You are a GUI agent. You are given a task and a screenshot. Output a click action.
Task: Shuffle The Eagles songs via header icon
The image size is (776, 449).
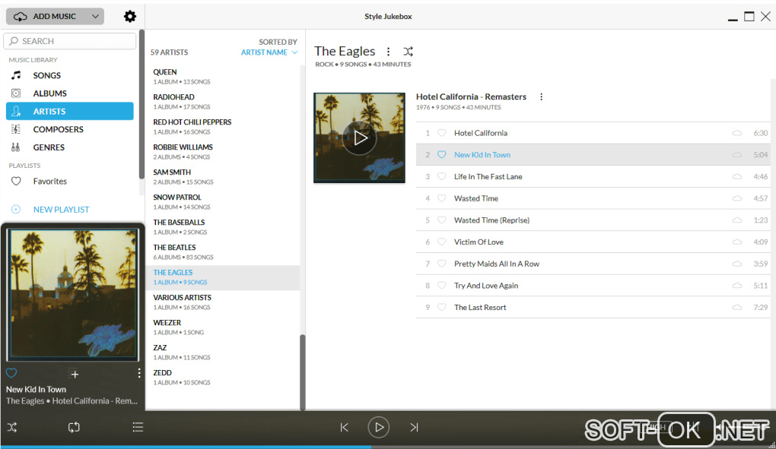[x=408, y=52]
